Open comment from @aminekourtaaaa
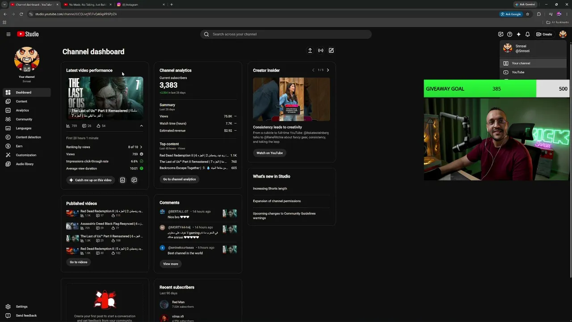 click(x=198, y=250)
